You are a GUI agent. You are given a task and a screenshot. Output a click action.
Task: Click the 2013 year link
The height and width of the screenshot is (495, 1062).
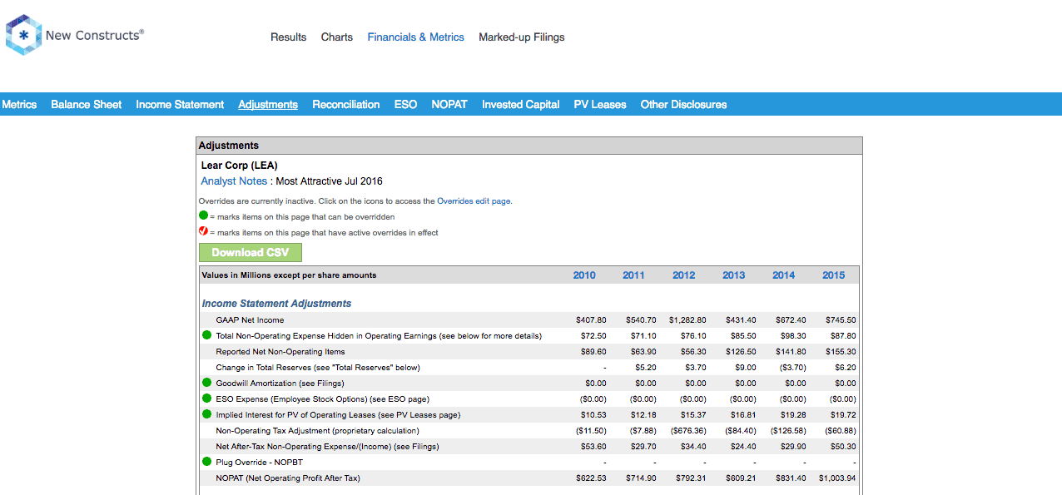point(733,275)
